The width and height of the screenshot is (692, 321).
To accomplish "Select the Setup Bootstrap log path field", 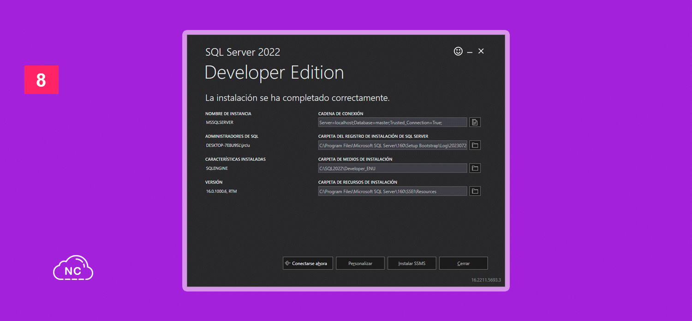I will click(393, 145).
